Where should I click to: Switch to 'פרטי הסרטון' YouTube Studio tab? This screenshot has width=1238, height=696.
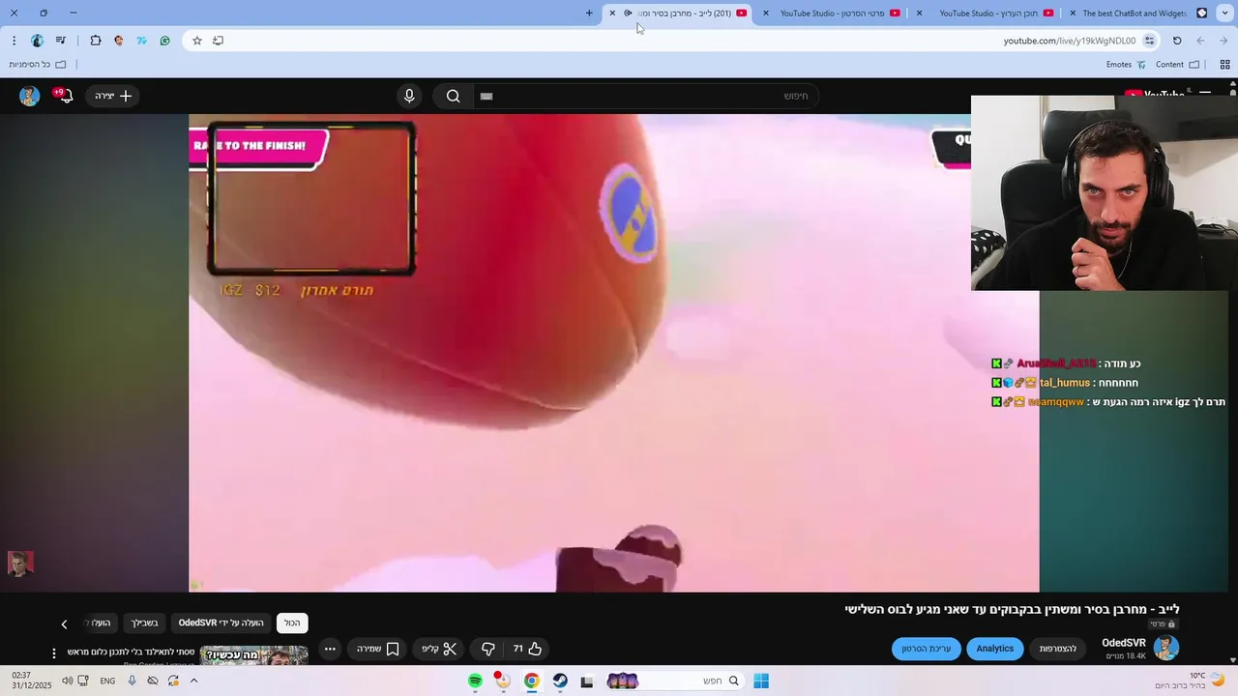click(x=833, y=13)
